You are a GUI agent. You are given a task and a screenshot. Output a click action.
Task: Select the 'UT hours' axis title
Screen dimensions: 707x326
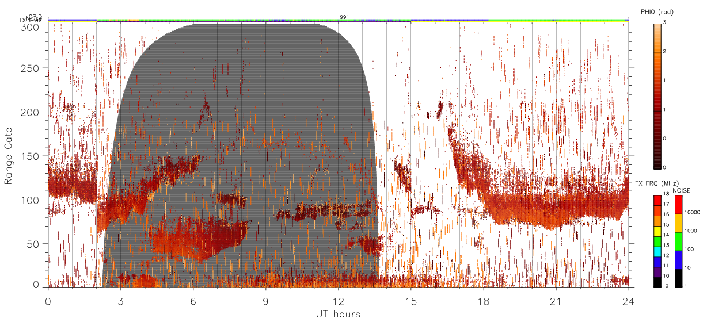pos(338,315)
